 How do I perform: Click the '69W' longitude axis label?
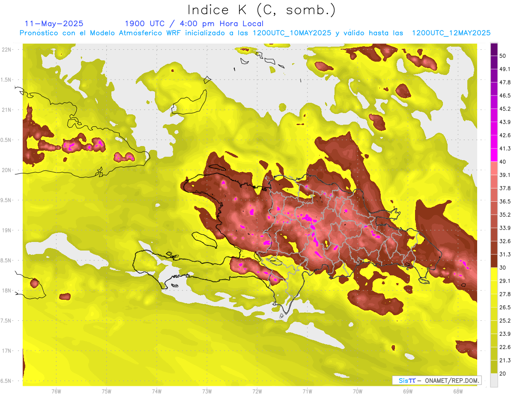point(407,391)
